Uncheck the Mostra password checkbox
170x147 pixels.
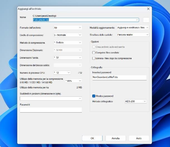coord(94,96)
